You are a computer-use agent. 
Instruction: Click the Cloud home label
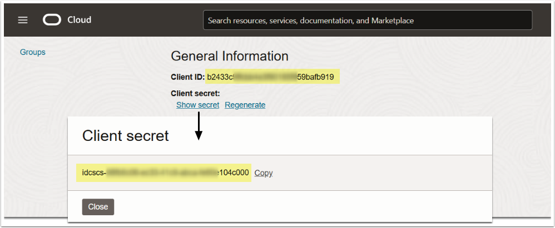coord(79,20)
